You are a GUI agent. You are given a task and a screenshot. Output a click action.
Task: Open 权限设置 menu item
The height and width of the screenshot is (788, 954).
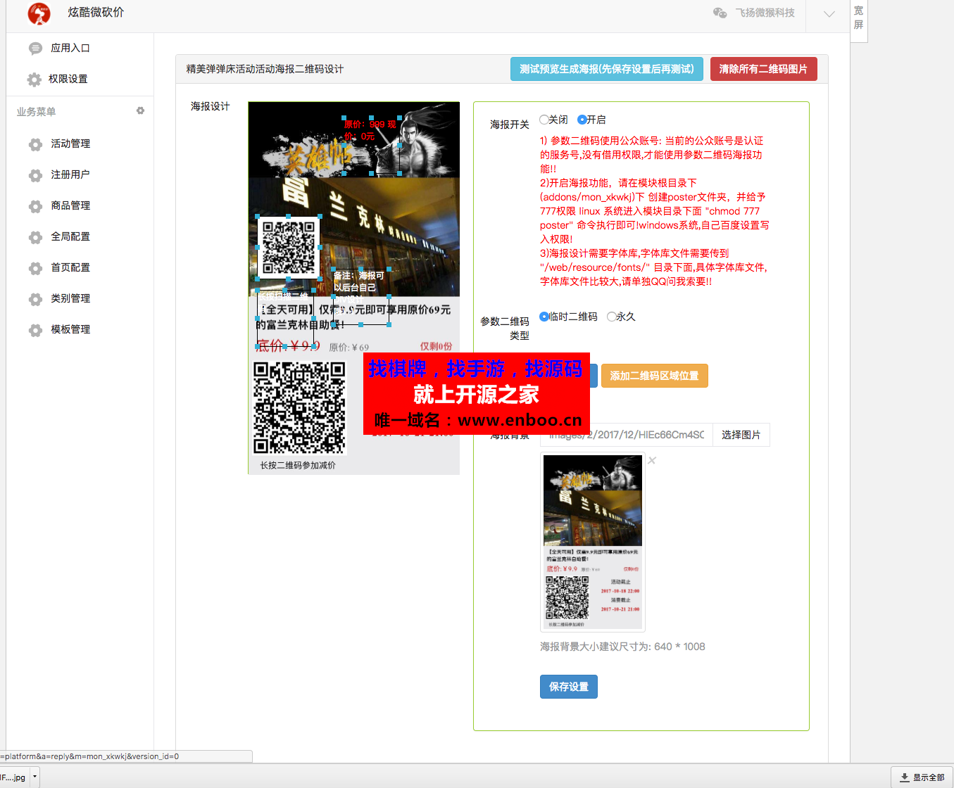68,79
